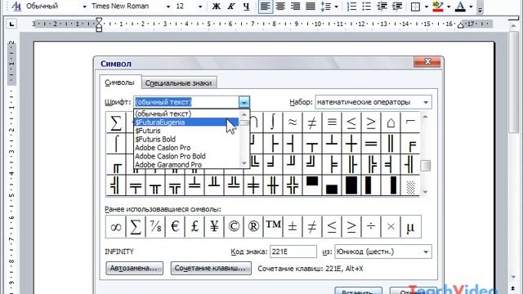Screen dimensions: 523x294
Task: Switch to the Специальные знаки tab
Action: coord(179,83)
